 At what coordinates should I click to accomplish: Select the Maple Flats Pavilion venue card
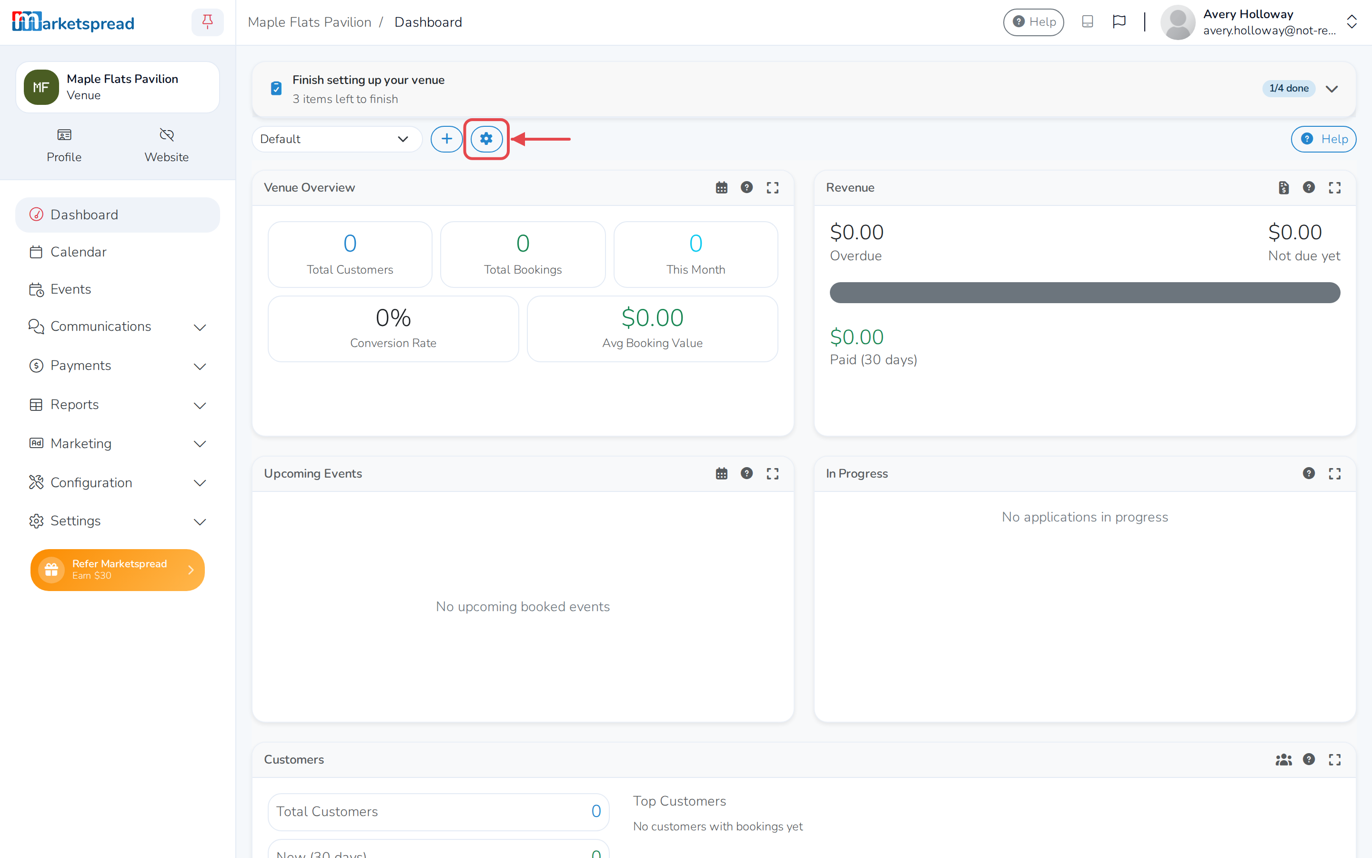pos(117,87)
